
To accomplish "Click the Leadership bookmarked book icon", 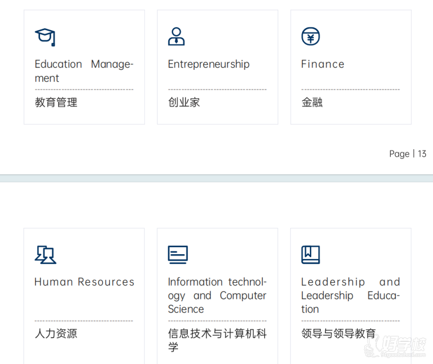I will [311, 255].
